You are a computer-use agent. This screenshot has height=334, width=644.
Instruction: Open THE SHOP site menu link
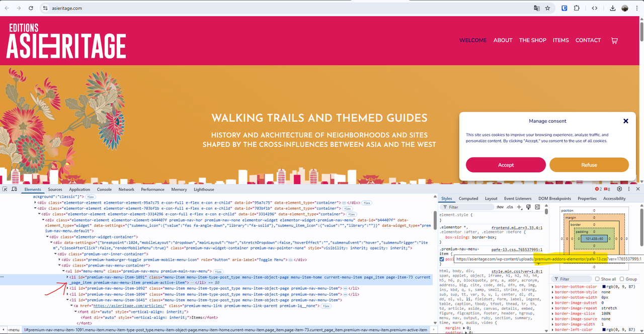(533, 40)
